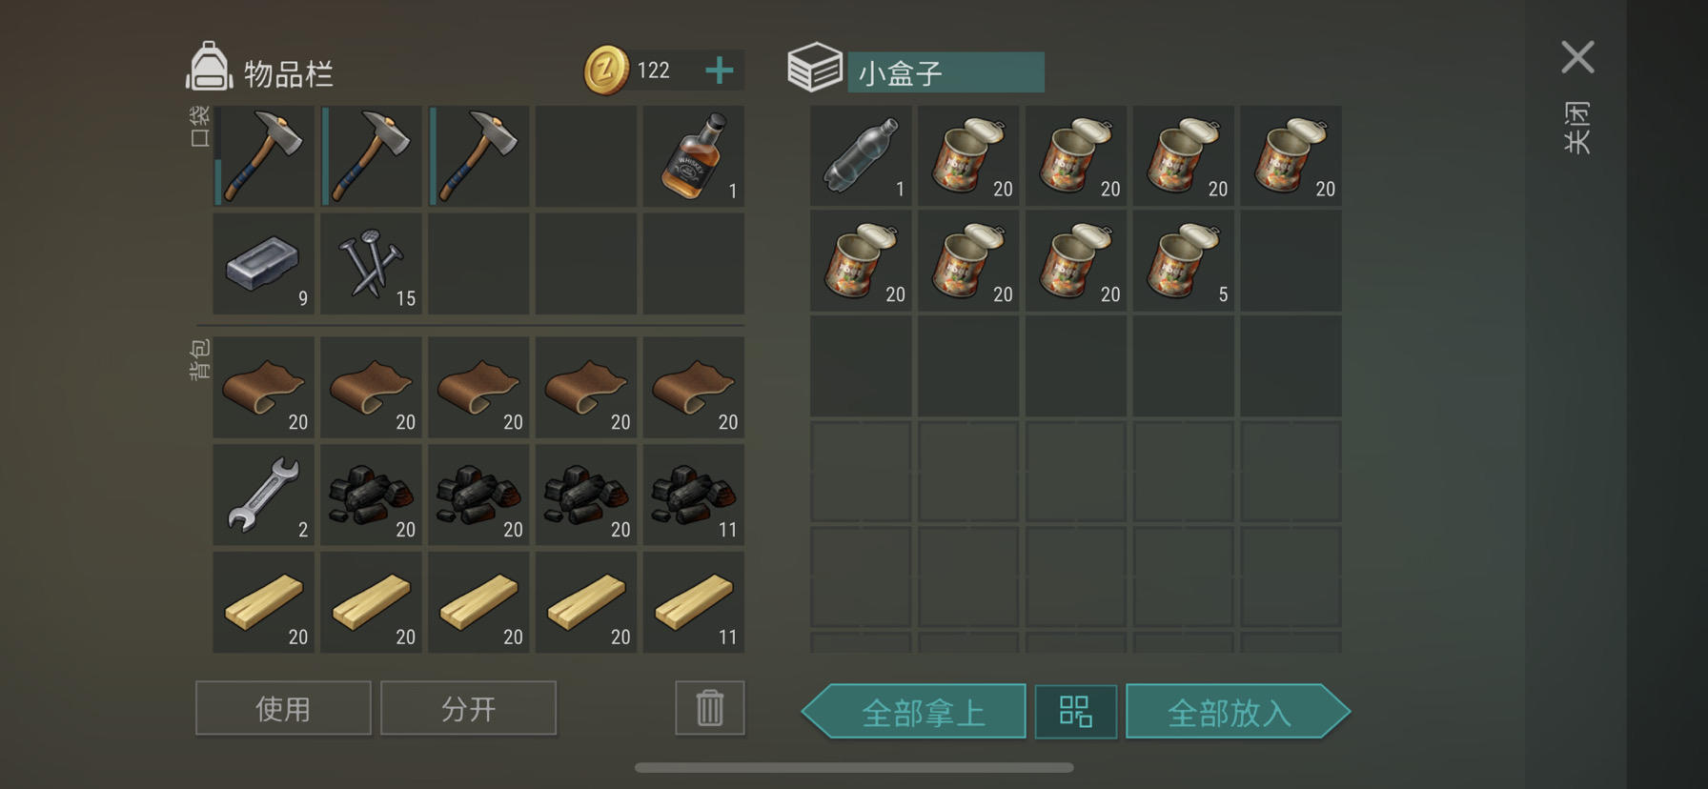Image resolution: width=1708 pixels, height=789 pixels.
Task: Click the sort grid icon button
Action: tap(1076, 711)
